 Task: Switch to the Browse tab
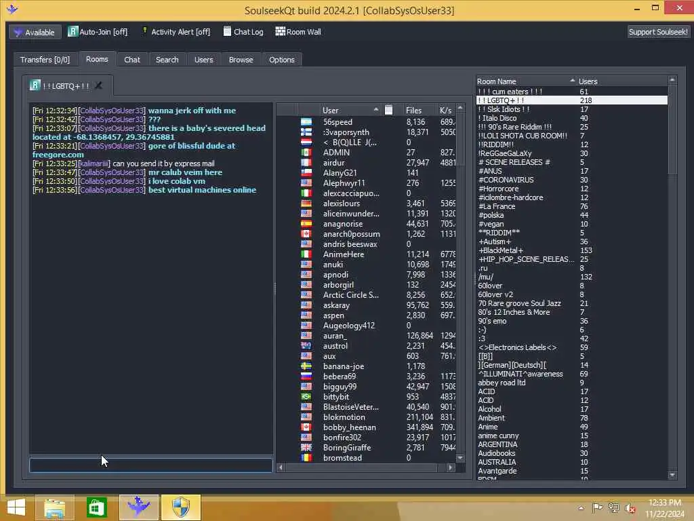click(241, 60)
